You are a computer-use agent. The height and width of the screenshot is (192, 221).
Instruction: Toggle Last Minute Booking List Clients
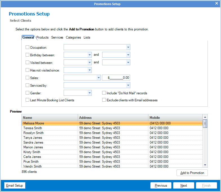28,100
